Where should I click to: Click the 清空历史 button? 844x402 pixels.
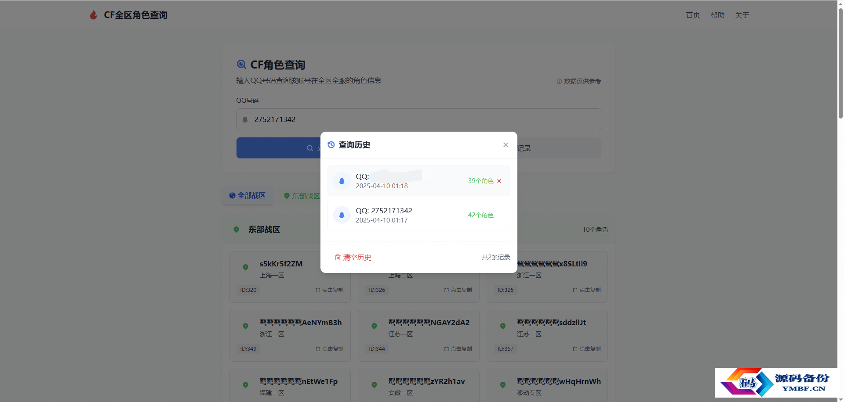pyautogui.click(x=353, y=257)
